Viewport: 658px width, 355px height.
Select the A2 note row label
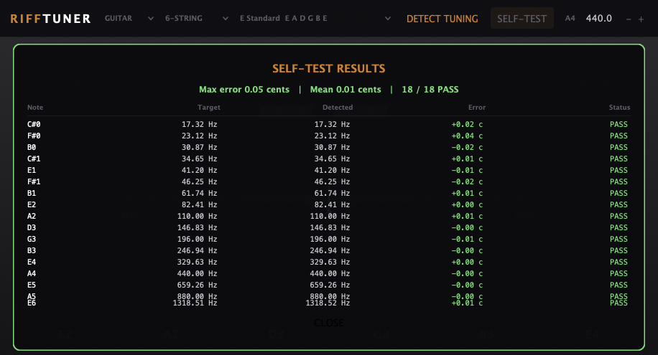pos(32,217)
